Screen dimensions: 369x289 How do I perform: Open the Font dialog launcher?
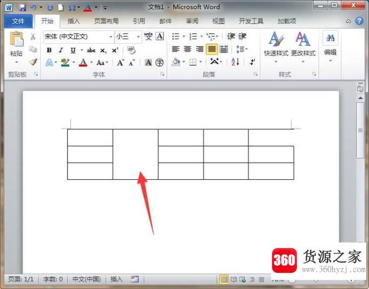(x=162, y=74)
